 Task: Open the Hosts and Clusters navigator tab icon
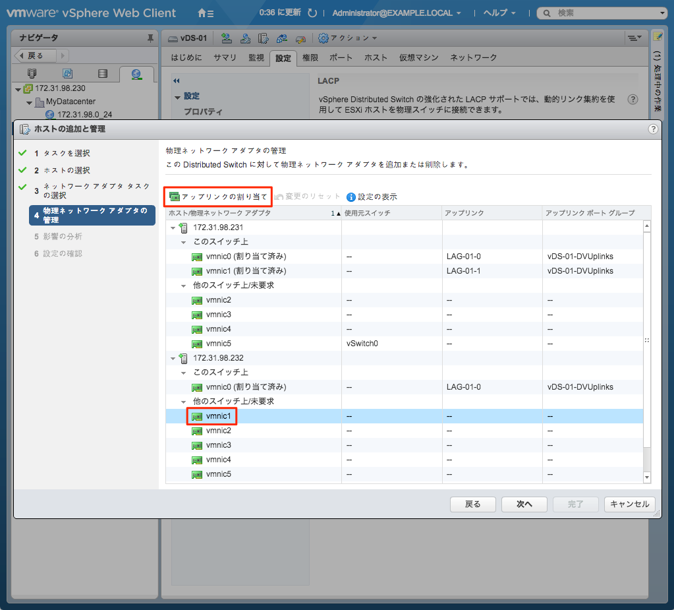click(32, 74)
